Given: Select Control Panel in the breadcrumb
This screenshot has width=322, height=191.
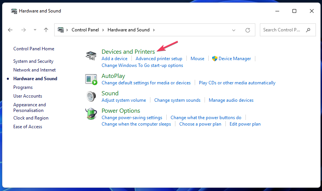Looking at the screenshot, I should point(85,30).
